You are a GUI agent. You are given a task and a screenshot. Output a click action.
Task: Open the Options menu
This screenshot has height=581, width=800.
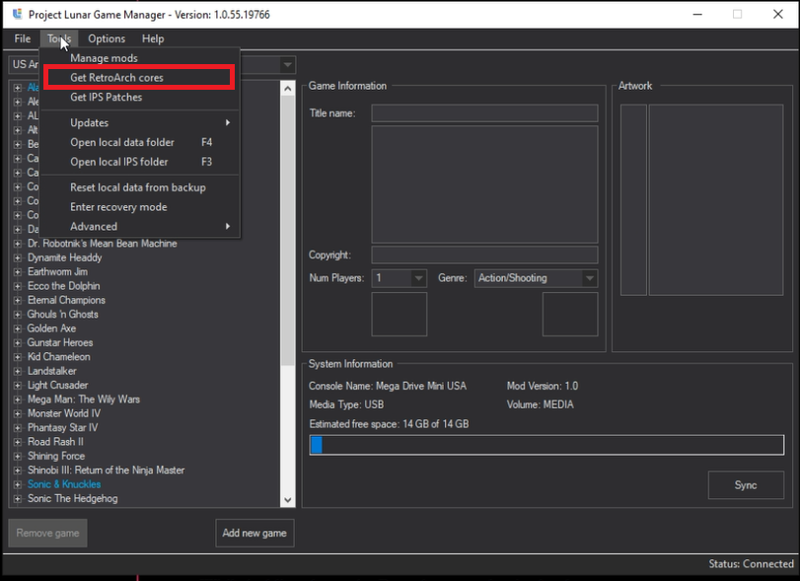pyautogui.click(x=107, y=38)
